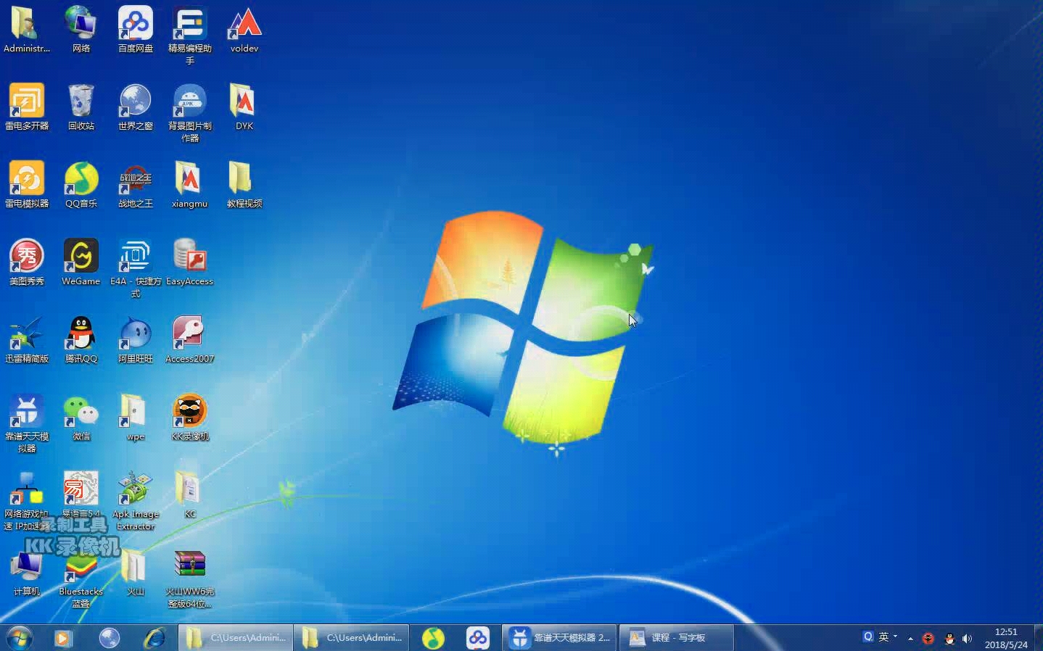Open the 网络 network desktop icon

pyautogui.click(x=81, y=30)
